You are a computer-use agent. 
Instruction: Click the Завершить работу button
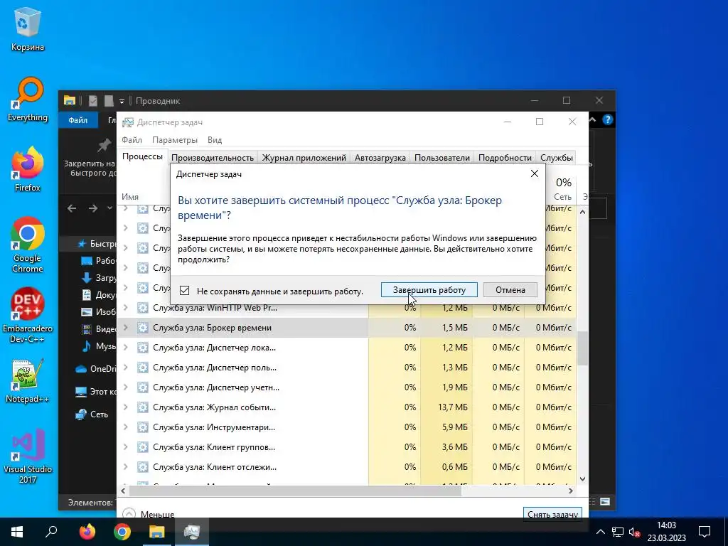coord(429,290)
